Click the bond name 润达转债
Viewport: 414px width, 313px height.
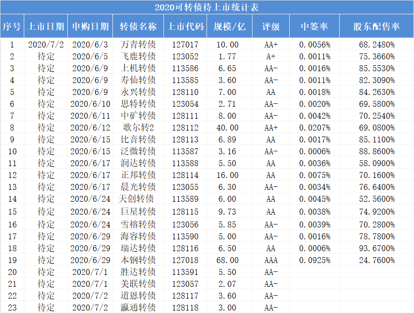138,163
